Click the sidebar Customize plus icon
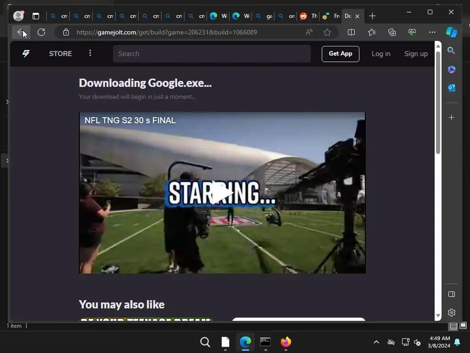The width and height of the screenshot is (470, 353). (452, 117)
